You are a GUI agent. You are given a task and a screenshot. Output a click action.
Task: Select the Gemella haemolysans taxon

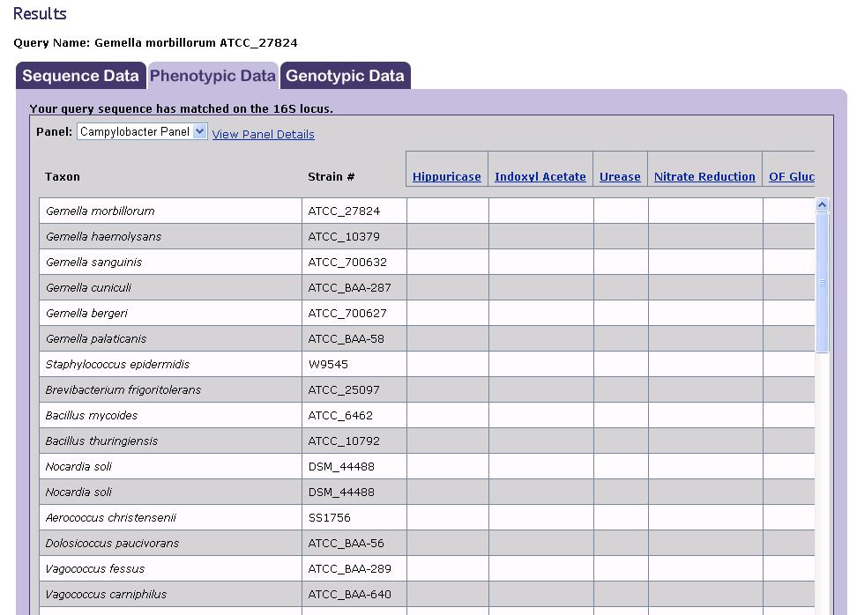103,236
